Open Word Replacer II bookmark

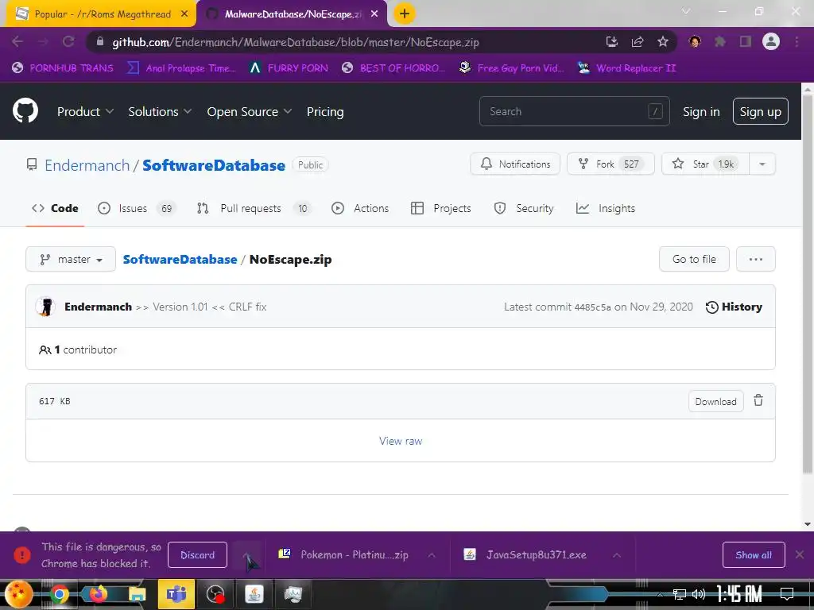626,68
